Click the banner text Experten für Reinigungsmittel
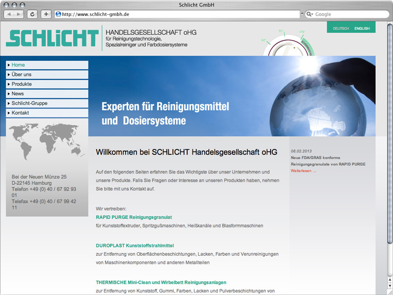The height and width of the screenshot is (295, 393). point(165,107)
